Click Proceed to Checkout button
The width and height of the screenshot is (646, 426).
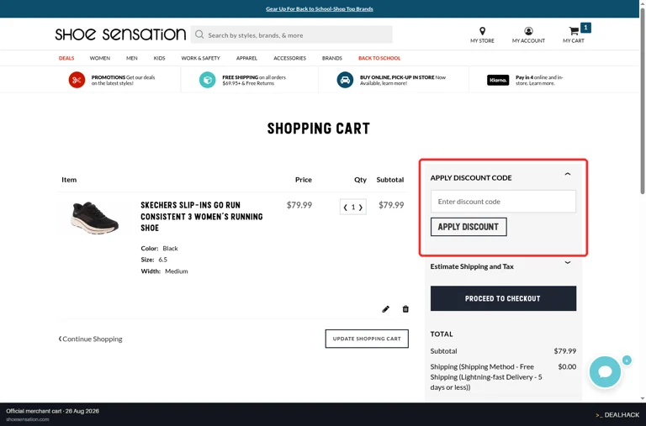click(503, 298)
